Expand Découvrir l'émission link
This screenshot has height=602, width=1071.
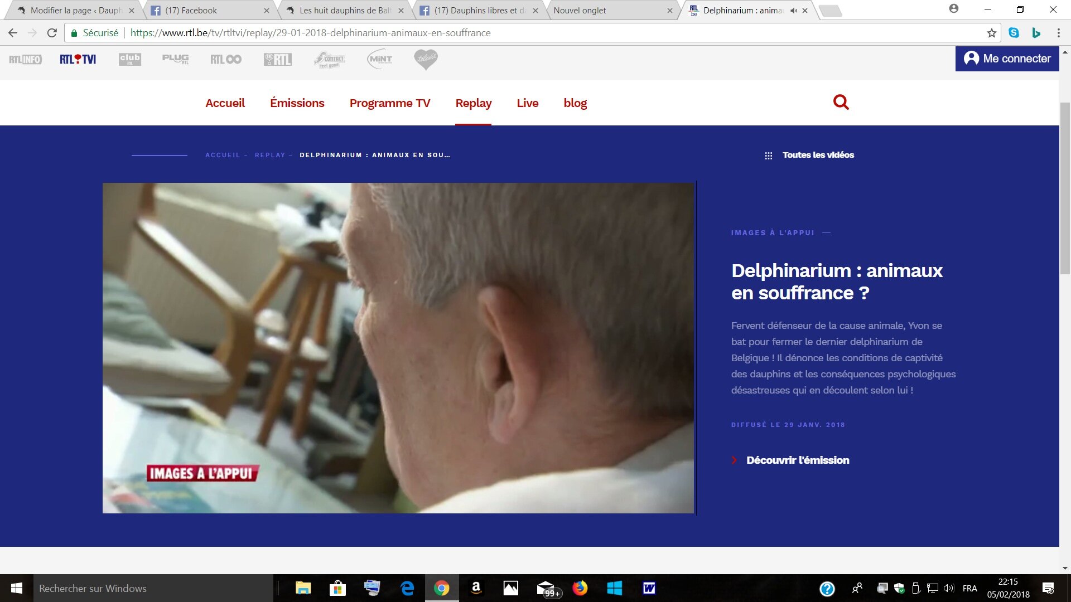(797, 460)
